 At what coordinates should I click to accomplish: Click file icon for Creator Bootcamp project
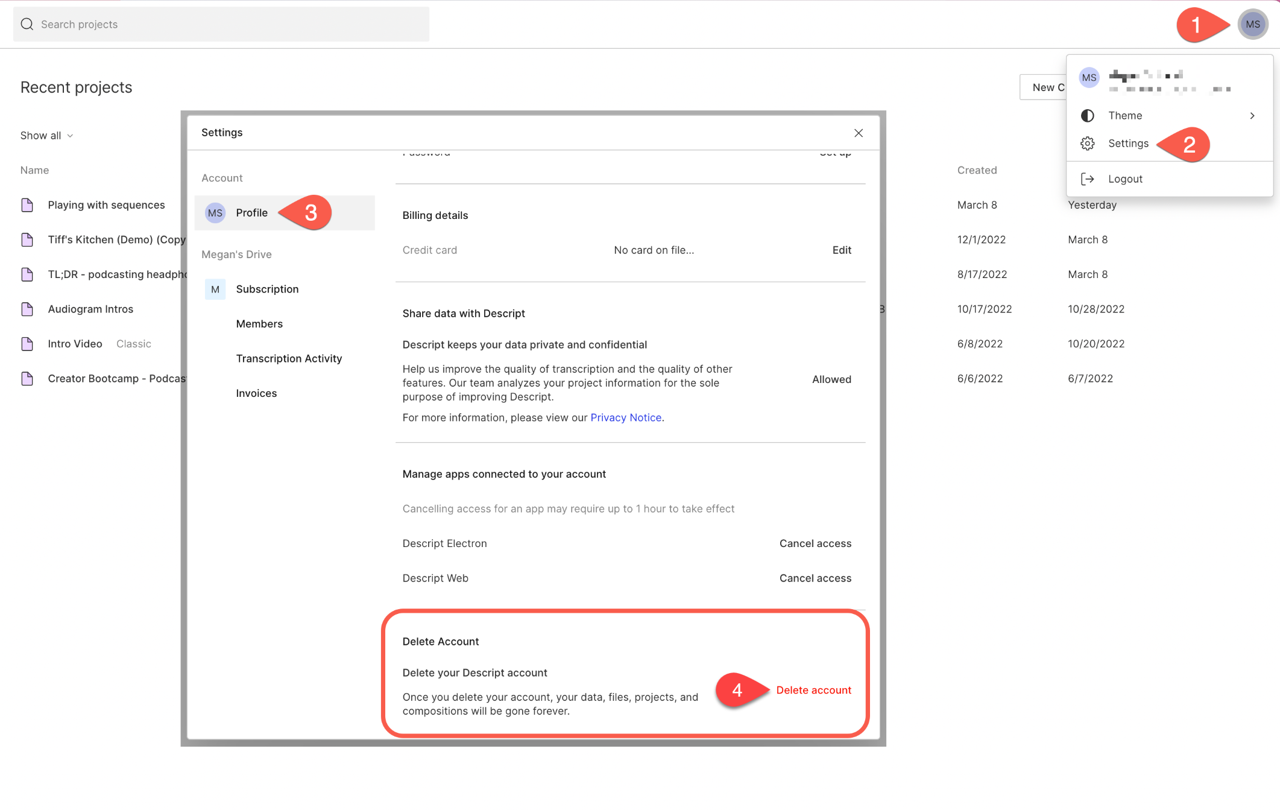pyautogui.click(x=27, y=378)
